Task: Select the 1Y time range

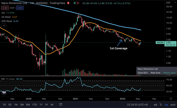Action: 41,105
